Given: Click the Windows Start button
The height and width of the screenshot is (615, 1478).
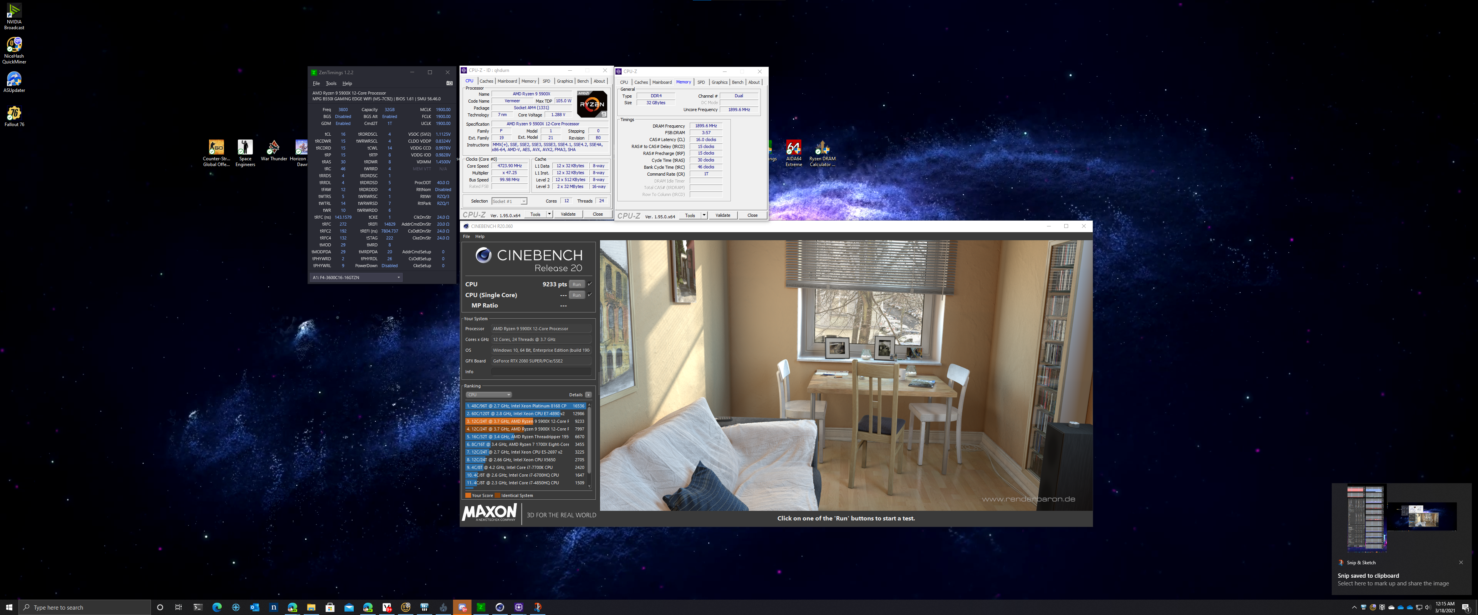Looking at the screenshot, I should 8,607.
